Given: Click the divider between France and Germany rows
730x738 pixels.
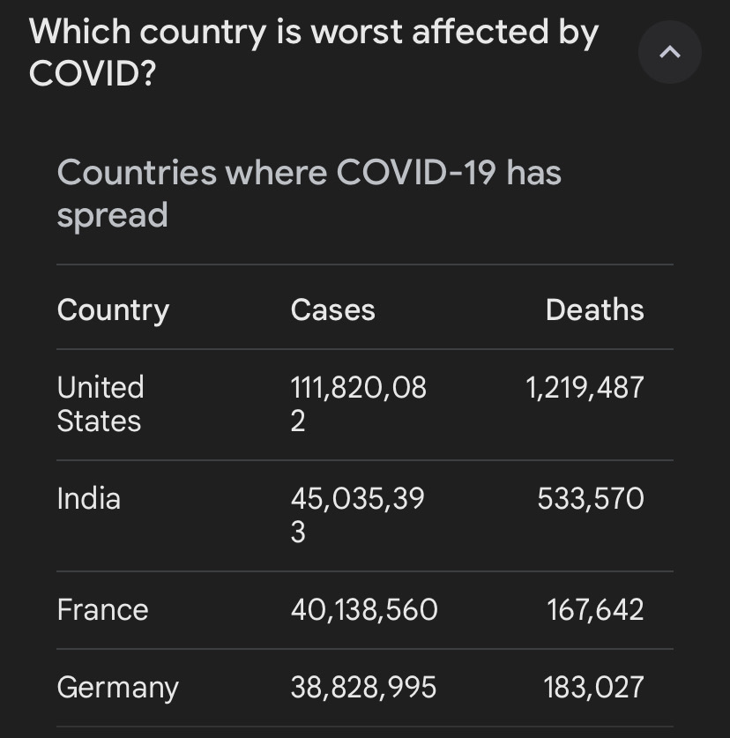Looking at the screenshot, I should [365, 649].
